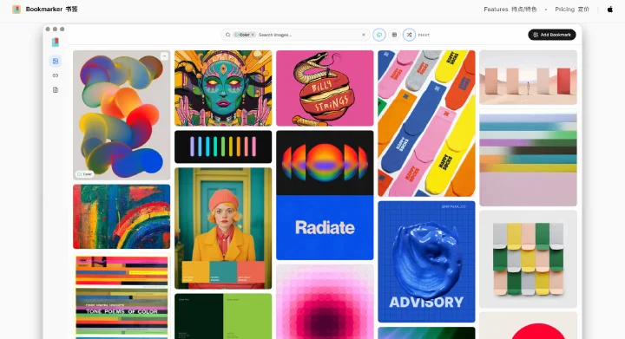Click the Search images input field
The height and width of the screenshot is (339, 625).
tap(308, 35)
